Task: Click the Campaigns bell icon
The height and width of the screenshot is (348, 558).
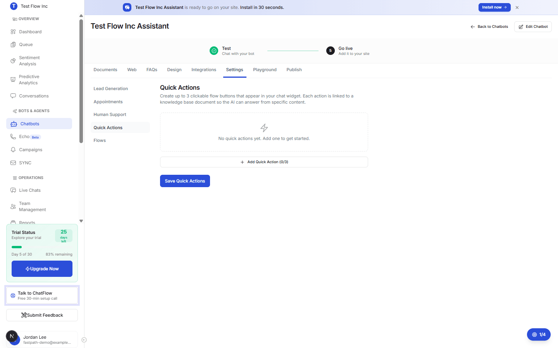Action: click(13, 150)
